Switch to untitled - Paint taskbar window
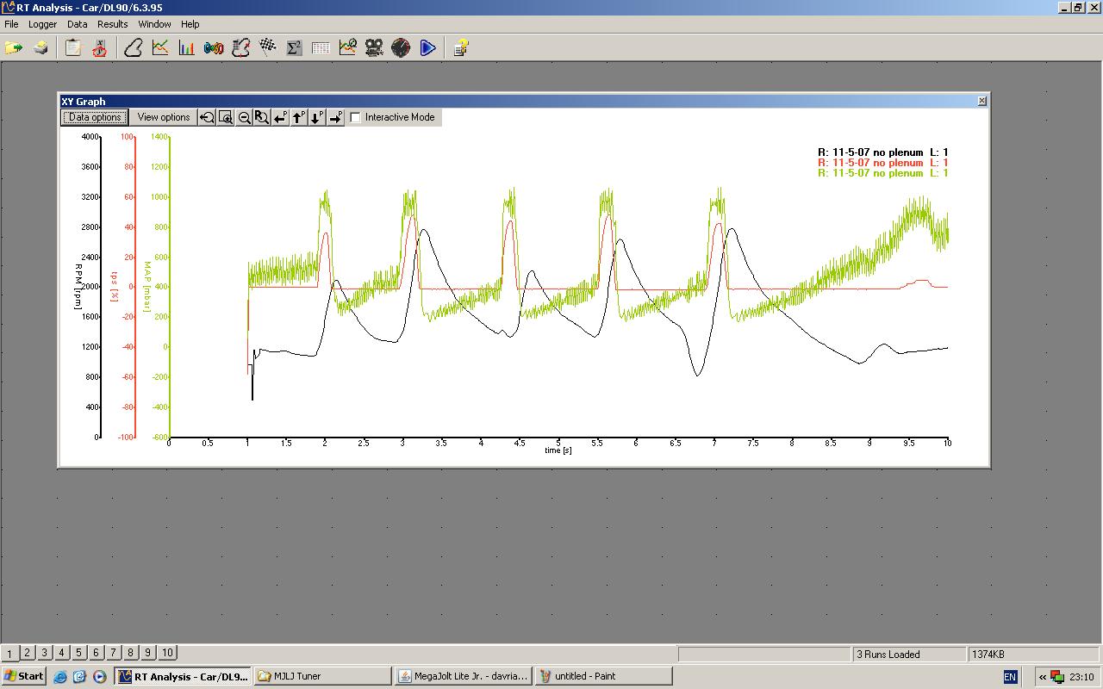The image size is (1103, 689). (x=603, y=676)
